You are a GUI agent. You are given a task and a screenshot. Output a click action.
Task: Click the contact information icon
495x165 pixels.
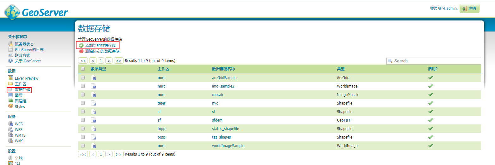[10, 55]
